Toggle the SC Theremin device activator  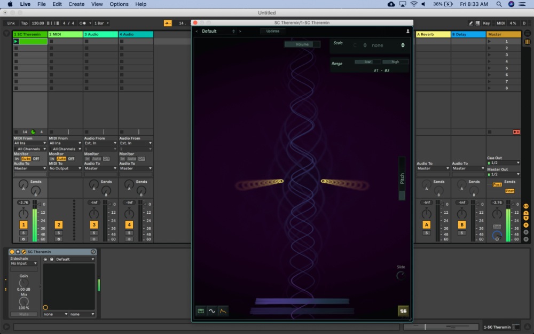(x=12, y=252)
